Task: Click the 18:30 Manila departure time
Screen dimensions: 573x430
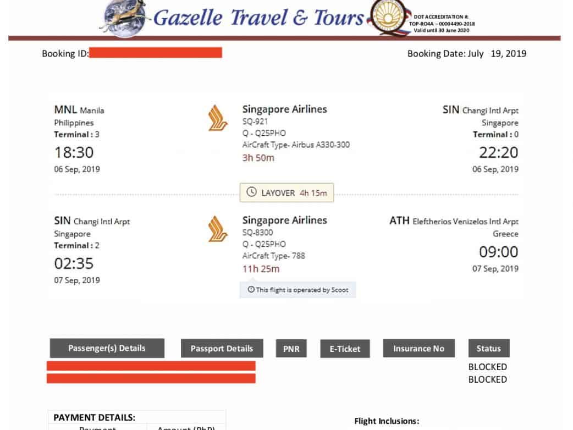Action: pos(74,152)
